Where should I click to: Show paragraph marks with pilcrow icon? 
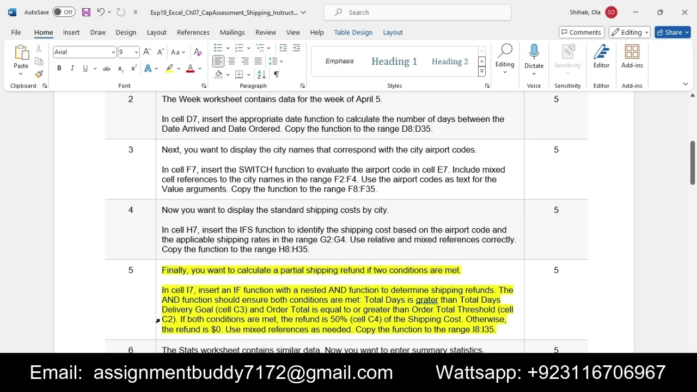[276, 74]
